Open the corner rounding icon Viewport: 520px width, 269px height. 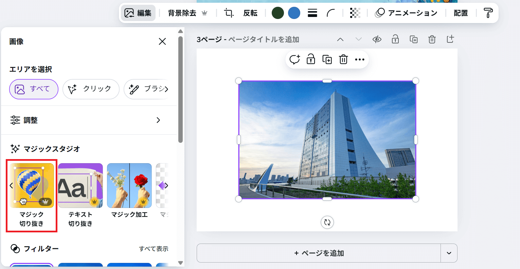[330, 13]
